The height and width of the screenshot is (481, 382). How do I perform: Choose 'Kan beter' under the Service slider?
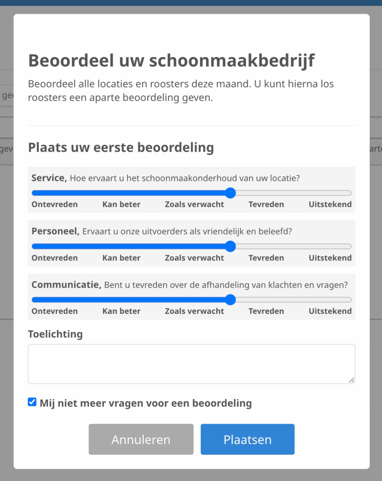[121, 204]
